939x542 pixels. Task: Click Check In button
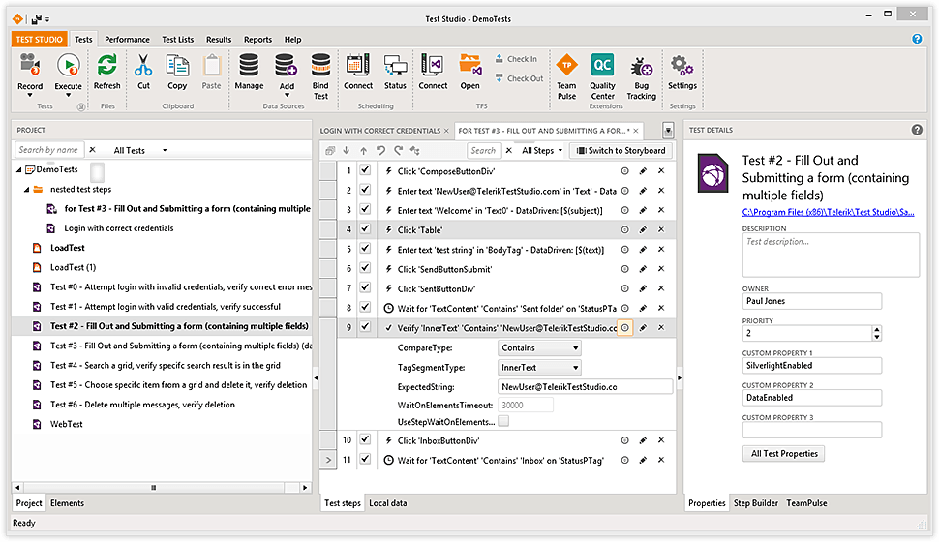click(x=516, y=59)
